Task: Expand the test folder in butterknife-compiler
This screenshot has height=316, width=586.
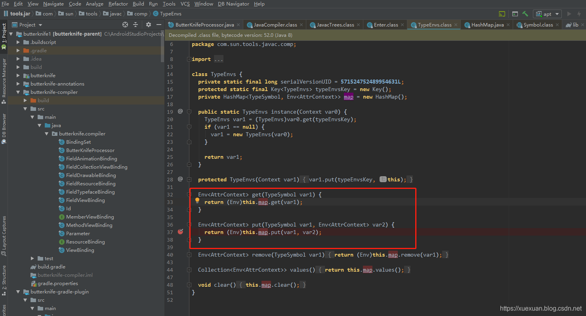Action: tap(32, 258)
